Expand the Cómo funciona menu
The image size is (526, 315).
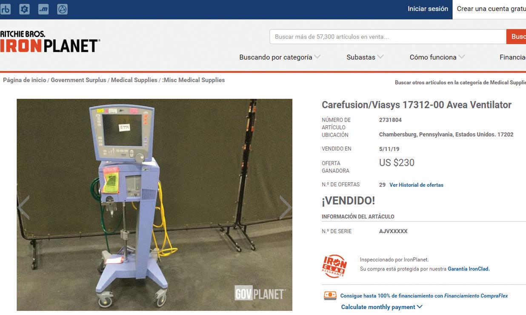(x=437, y=57)
